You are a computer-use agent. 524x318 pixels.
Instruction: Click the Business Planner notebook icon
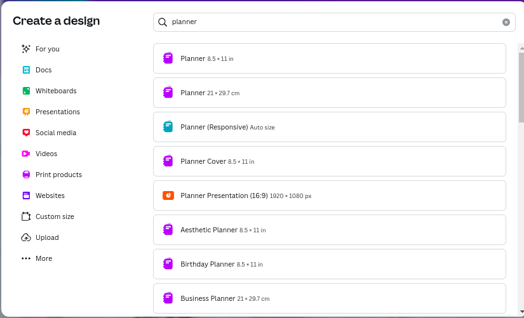point(168,298)
